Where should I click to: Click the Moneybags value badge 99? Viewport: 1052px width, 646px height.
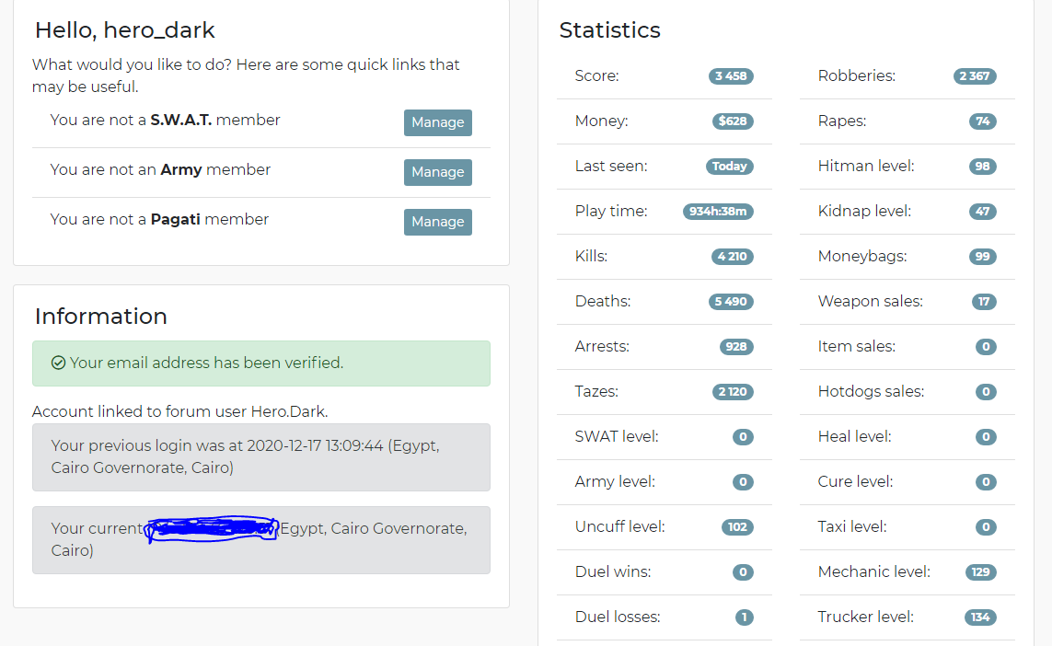pos(983,256)
